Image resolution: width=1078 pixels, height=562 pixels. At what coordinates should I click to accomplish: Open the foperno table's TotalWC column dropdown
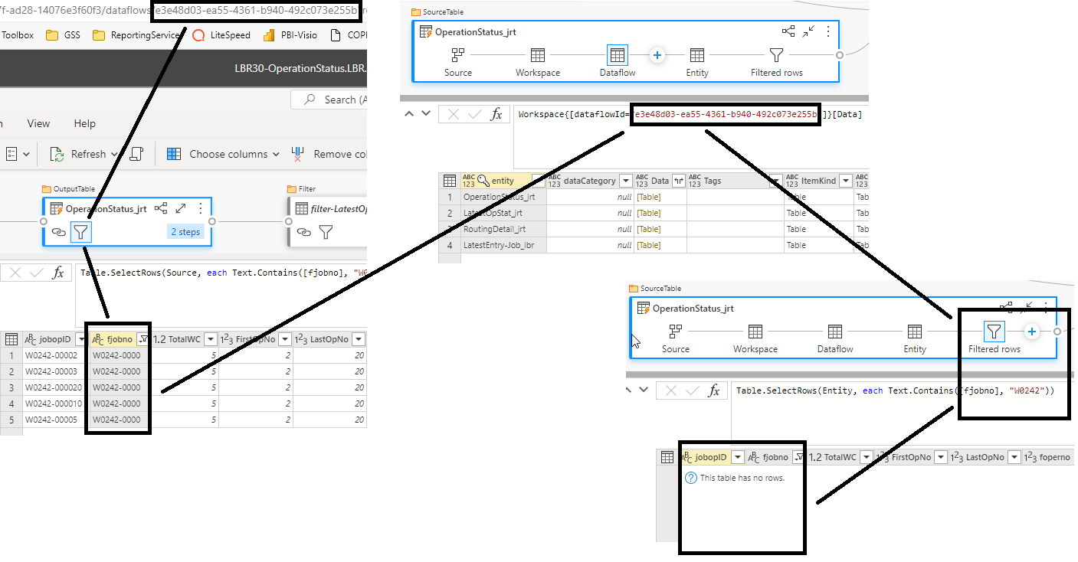(868, 457)
